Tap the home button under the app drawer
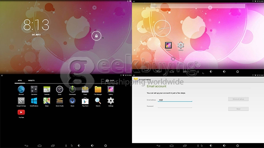264x148 pixels. pos(40,145)
